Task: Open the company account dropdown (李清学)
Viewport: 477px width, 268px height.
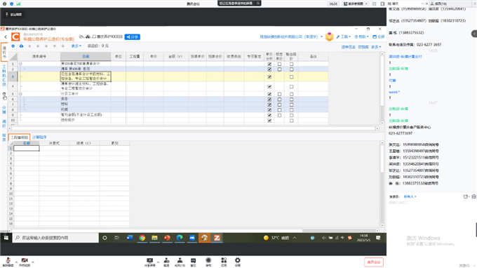Action: (x=291, y=36)
